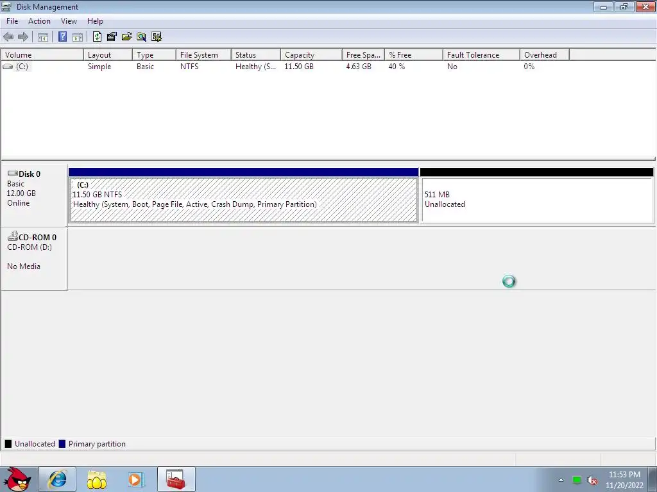Click the NTFS file system cell
657x492 pixels.
pyautogui.click(x=189, y=67)
